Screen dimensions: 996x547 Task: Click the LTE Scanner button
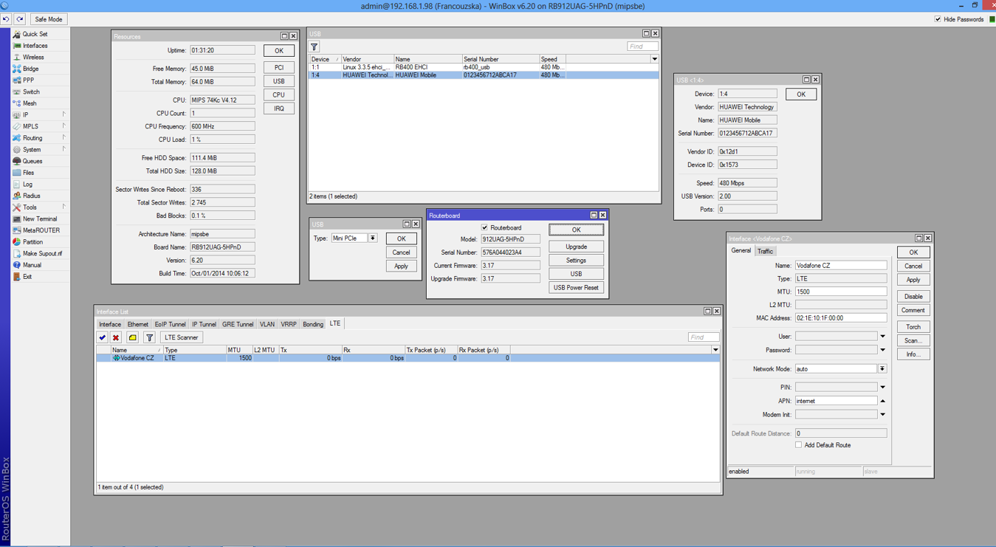coord(181,337)
